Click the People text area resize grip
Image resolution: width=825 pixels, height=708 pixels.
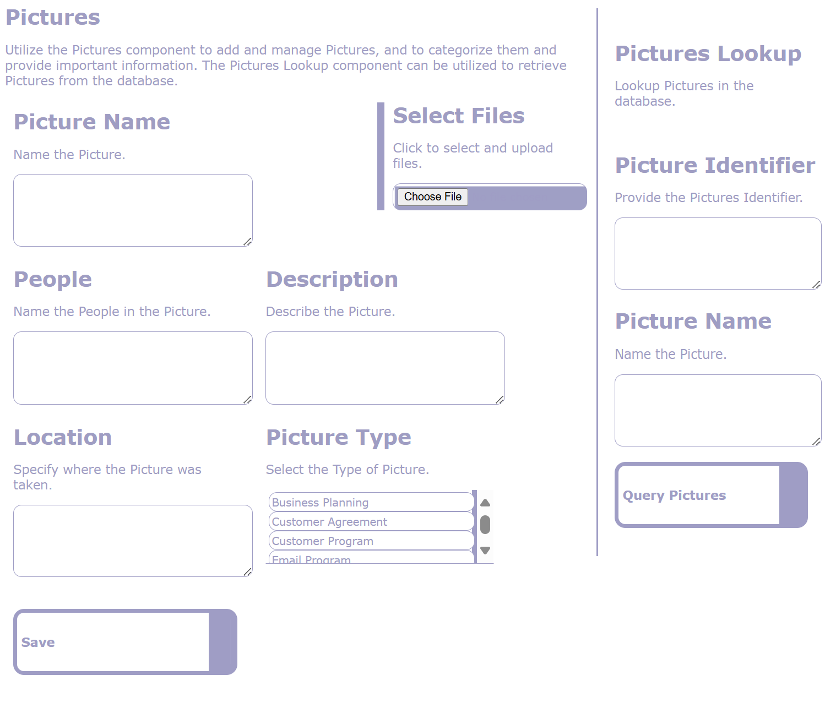coord(248,400)
